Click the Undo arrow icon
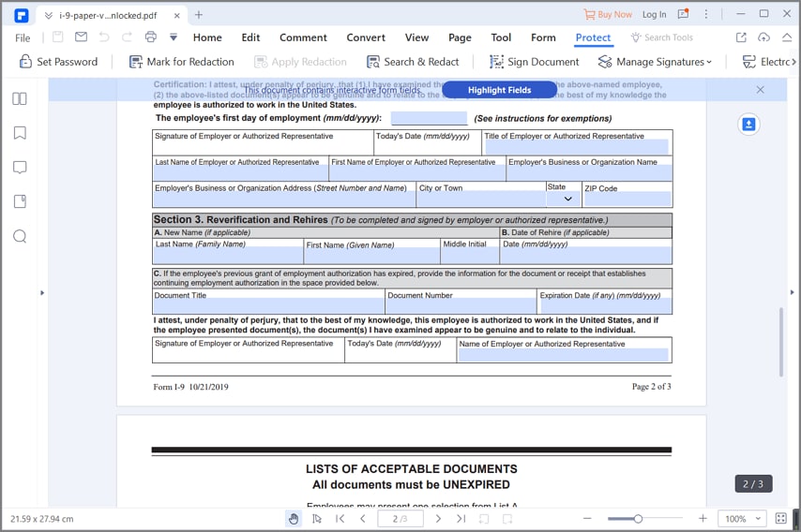 [x=104, y=37]
